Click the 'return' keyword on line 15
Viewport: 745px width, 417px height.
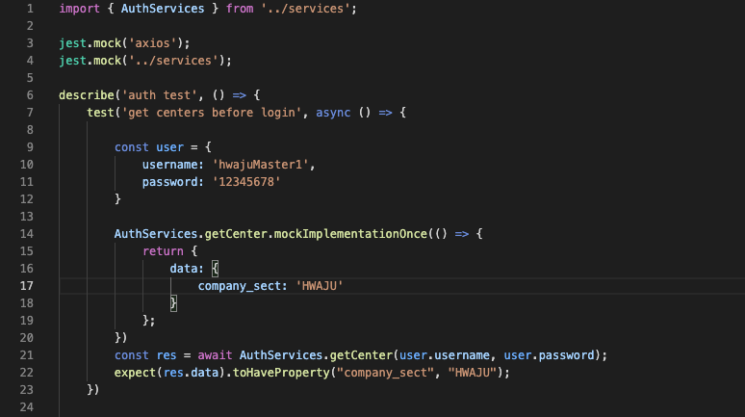(x=163, y=251)
